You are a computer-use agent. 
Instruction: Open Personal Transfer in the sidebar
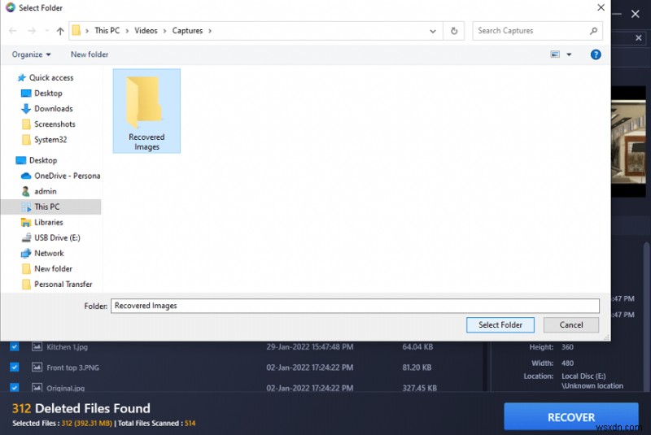point(63,285)
